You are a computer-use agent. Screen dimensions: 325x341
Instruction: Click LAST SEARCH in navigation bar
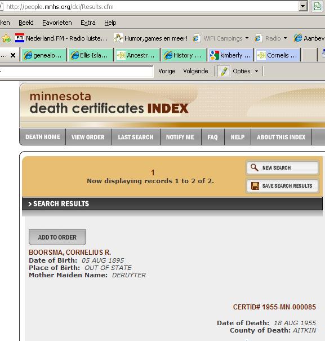coord(136,137)
